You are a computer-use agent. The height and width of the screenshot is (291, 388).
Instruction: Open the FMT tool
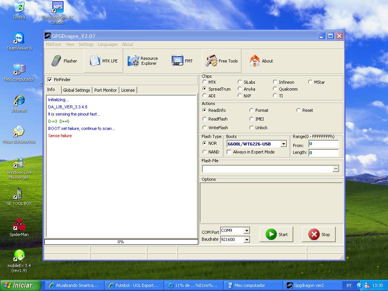click(182, 61)
